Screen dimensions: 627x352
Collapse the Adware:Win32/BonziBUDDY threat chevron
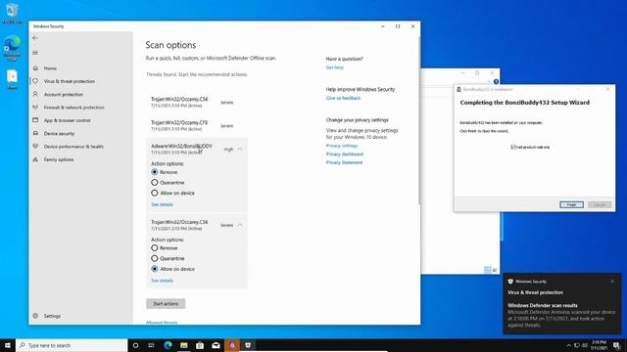coord(240,149)
